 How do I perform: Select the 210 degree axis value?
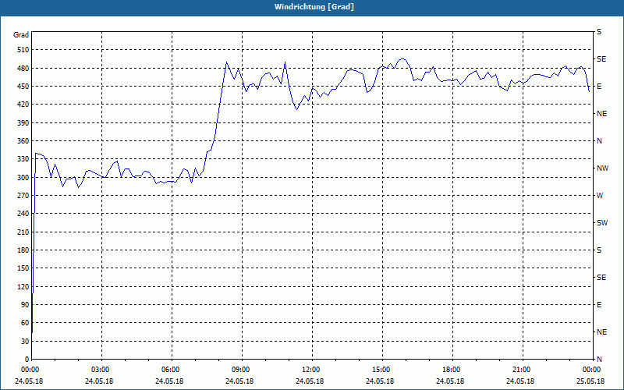pyautogui.click(x=23, y=232)
